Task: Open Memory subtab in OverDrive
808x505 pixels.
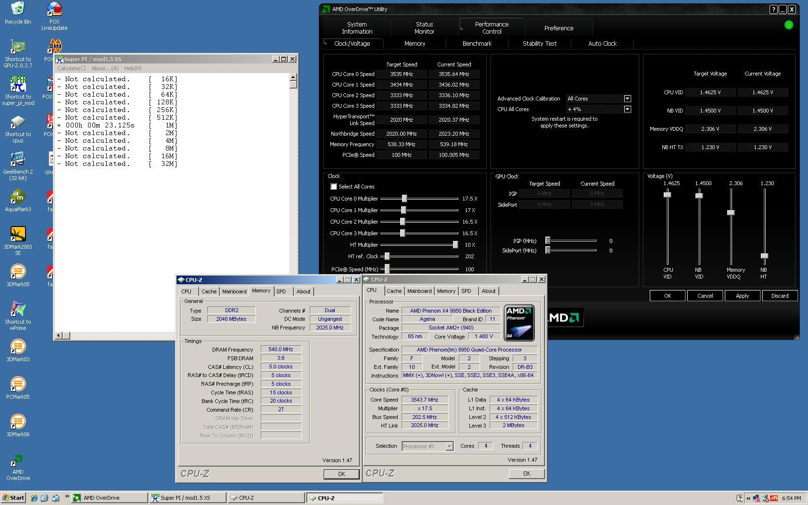Action: pyautogui.click(x=415, y=43)
